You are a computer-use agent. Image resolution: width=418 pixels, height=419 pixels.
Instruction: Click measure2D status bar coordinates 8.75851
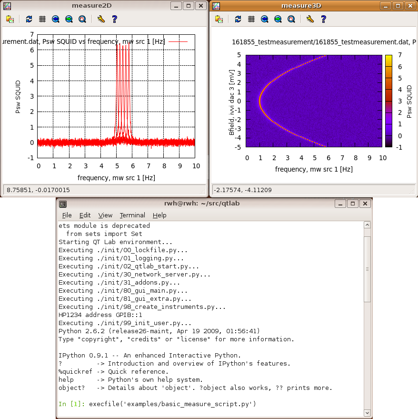(38, 190)
